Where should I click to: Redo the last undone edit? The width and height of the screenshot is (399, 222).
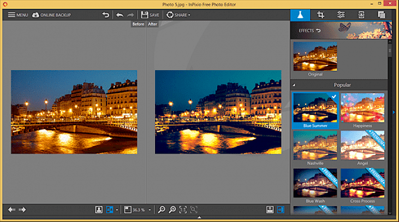(x=130, y=15)
